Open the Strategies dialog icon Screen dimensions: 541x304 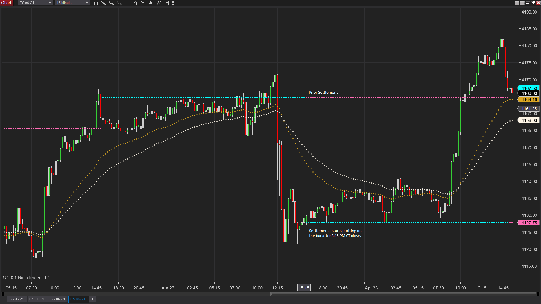click(167, 3)
